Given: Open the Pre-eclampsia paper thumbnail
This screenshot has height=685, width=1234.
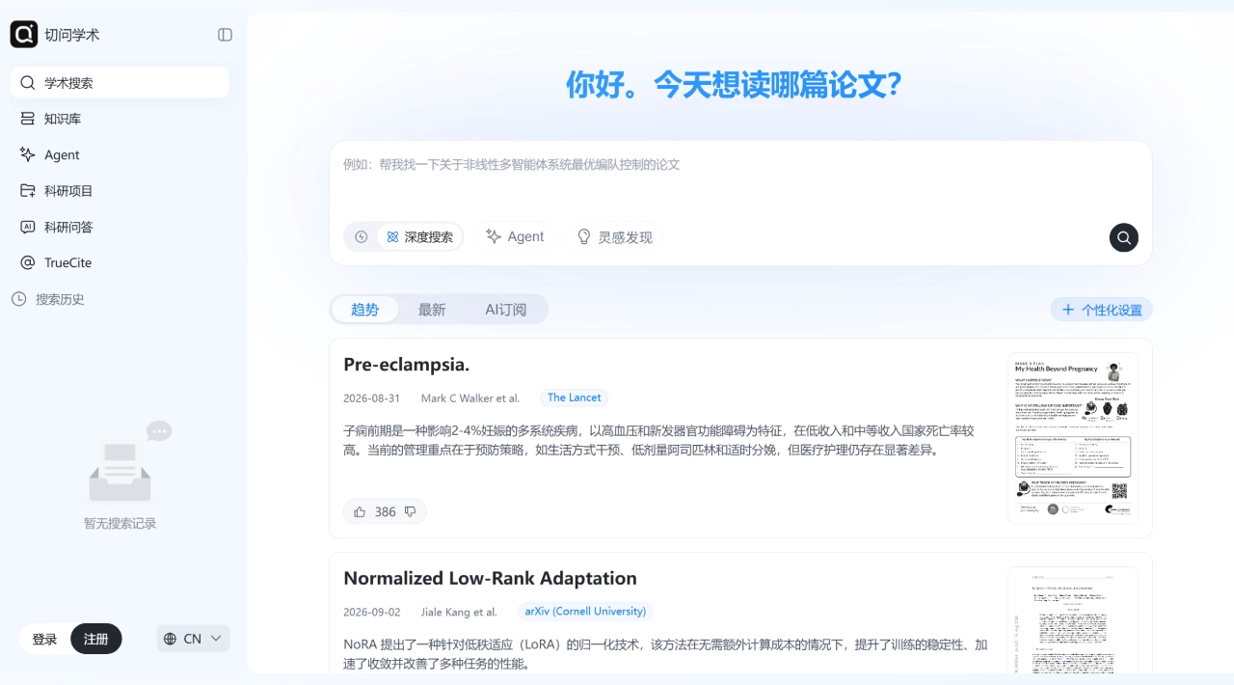Looking at the screenshot, I should coord(1073,438).
